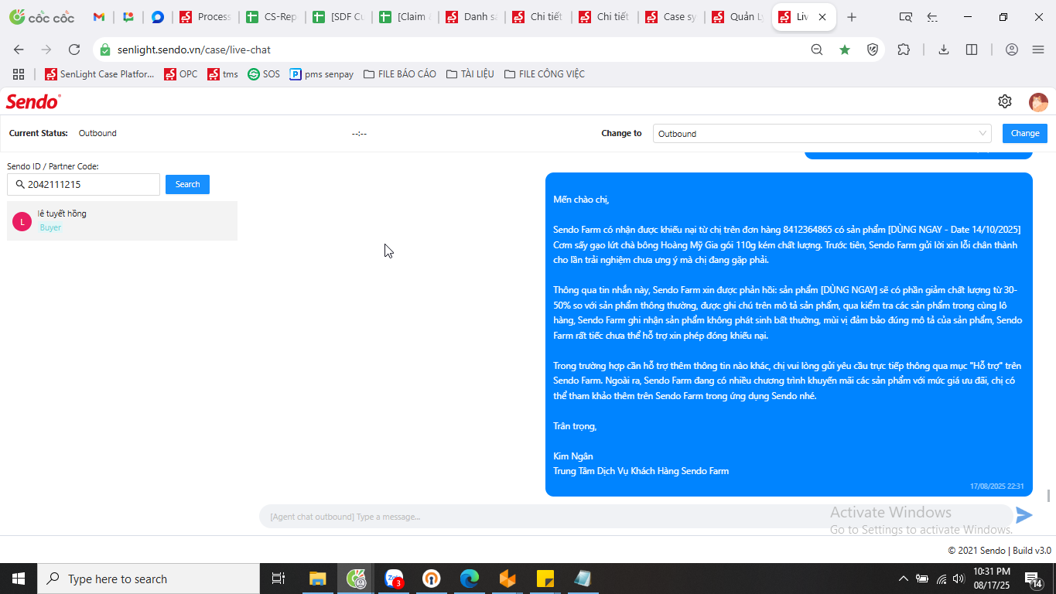Viewport: 1056px width, 594px height.
Task: Open Zalo from the taskbar
Action: pyautogui.click(x=394, y=579)
